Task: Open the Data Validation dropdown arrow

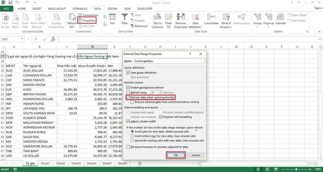Action: point(202,27)
